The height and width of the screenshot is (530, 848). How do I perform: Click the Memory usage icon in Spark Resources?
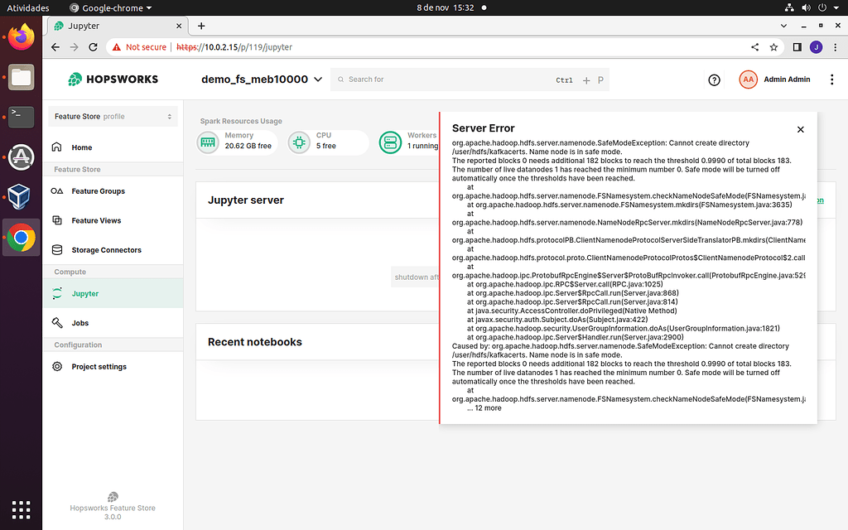pos(207,142)
